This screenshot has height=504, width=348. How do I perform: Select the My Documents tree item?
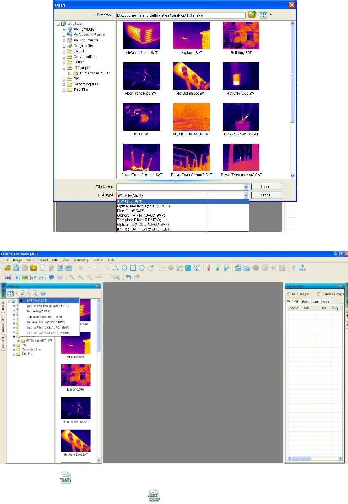click(85, 40)
